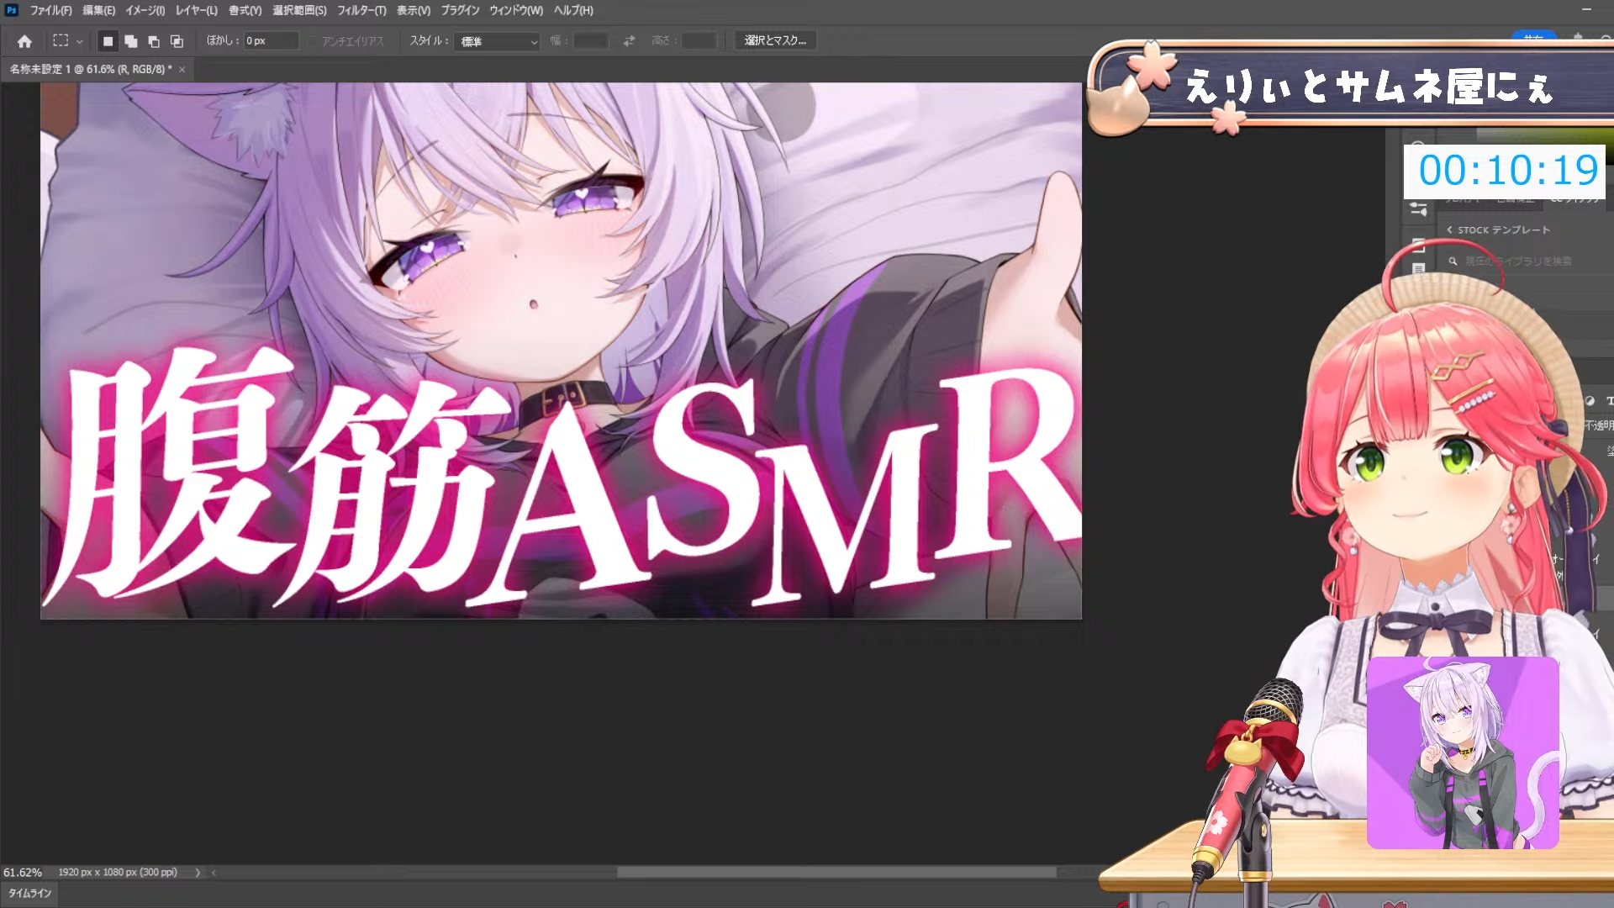Expand the status bar info arrow
The image size is (1614, 908).
pos(198,873)
